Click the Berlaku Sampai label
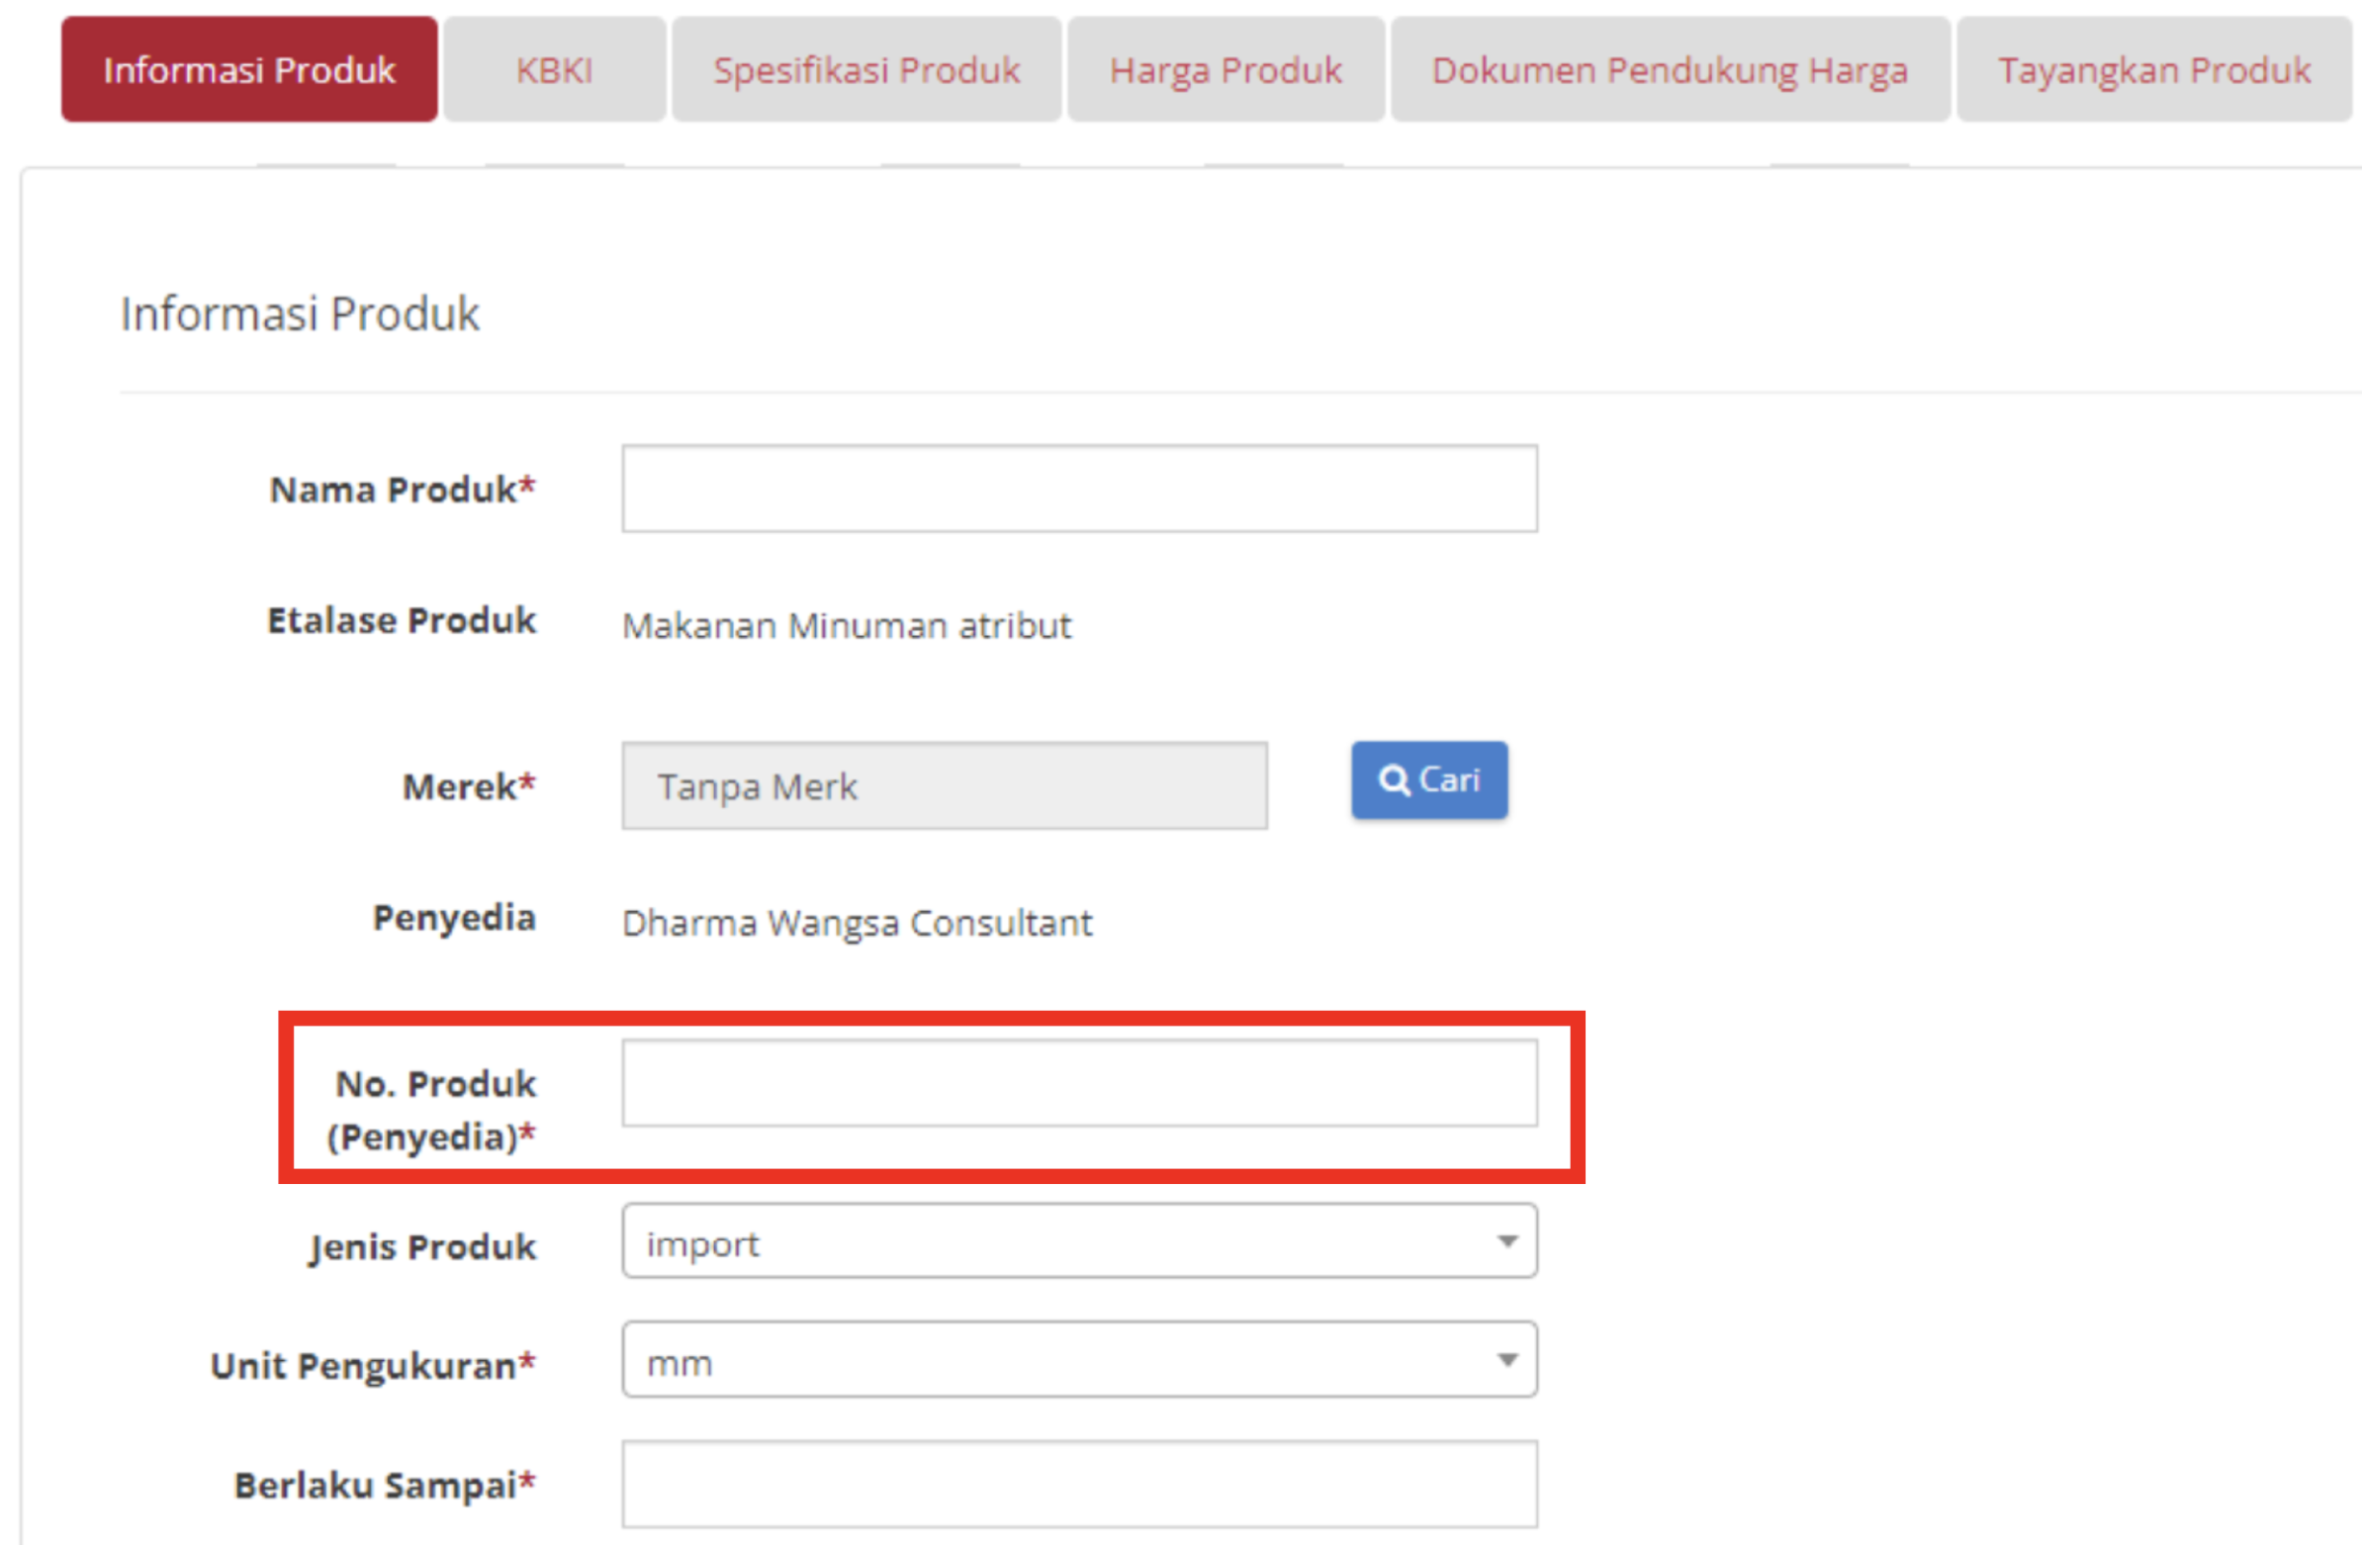Image resolution: width=2362 pixels, height=1545 pixels. (x=385, y=1486)
